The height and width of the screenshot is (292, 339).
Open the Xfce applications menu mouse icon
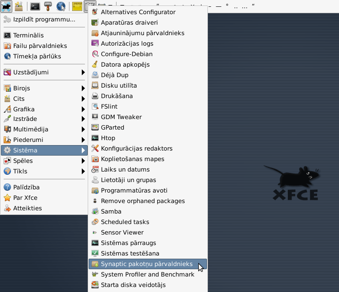6,6
